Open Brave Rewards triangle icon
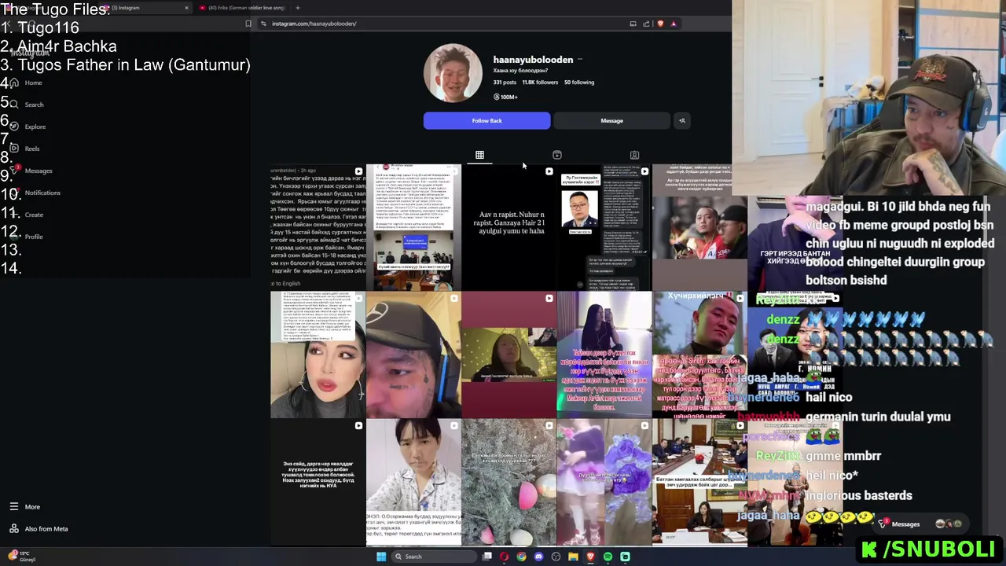Viewport: 1006px width, 566px height. [x=674, y=24]
